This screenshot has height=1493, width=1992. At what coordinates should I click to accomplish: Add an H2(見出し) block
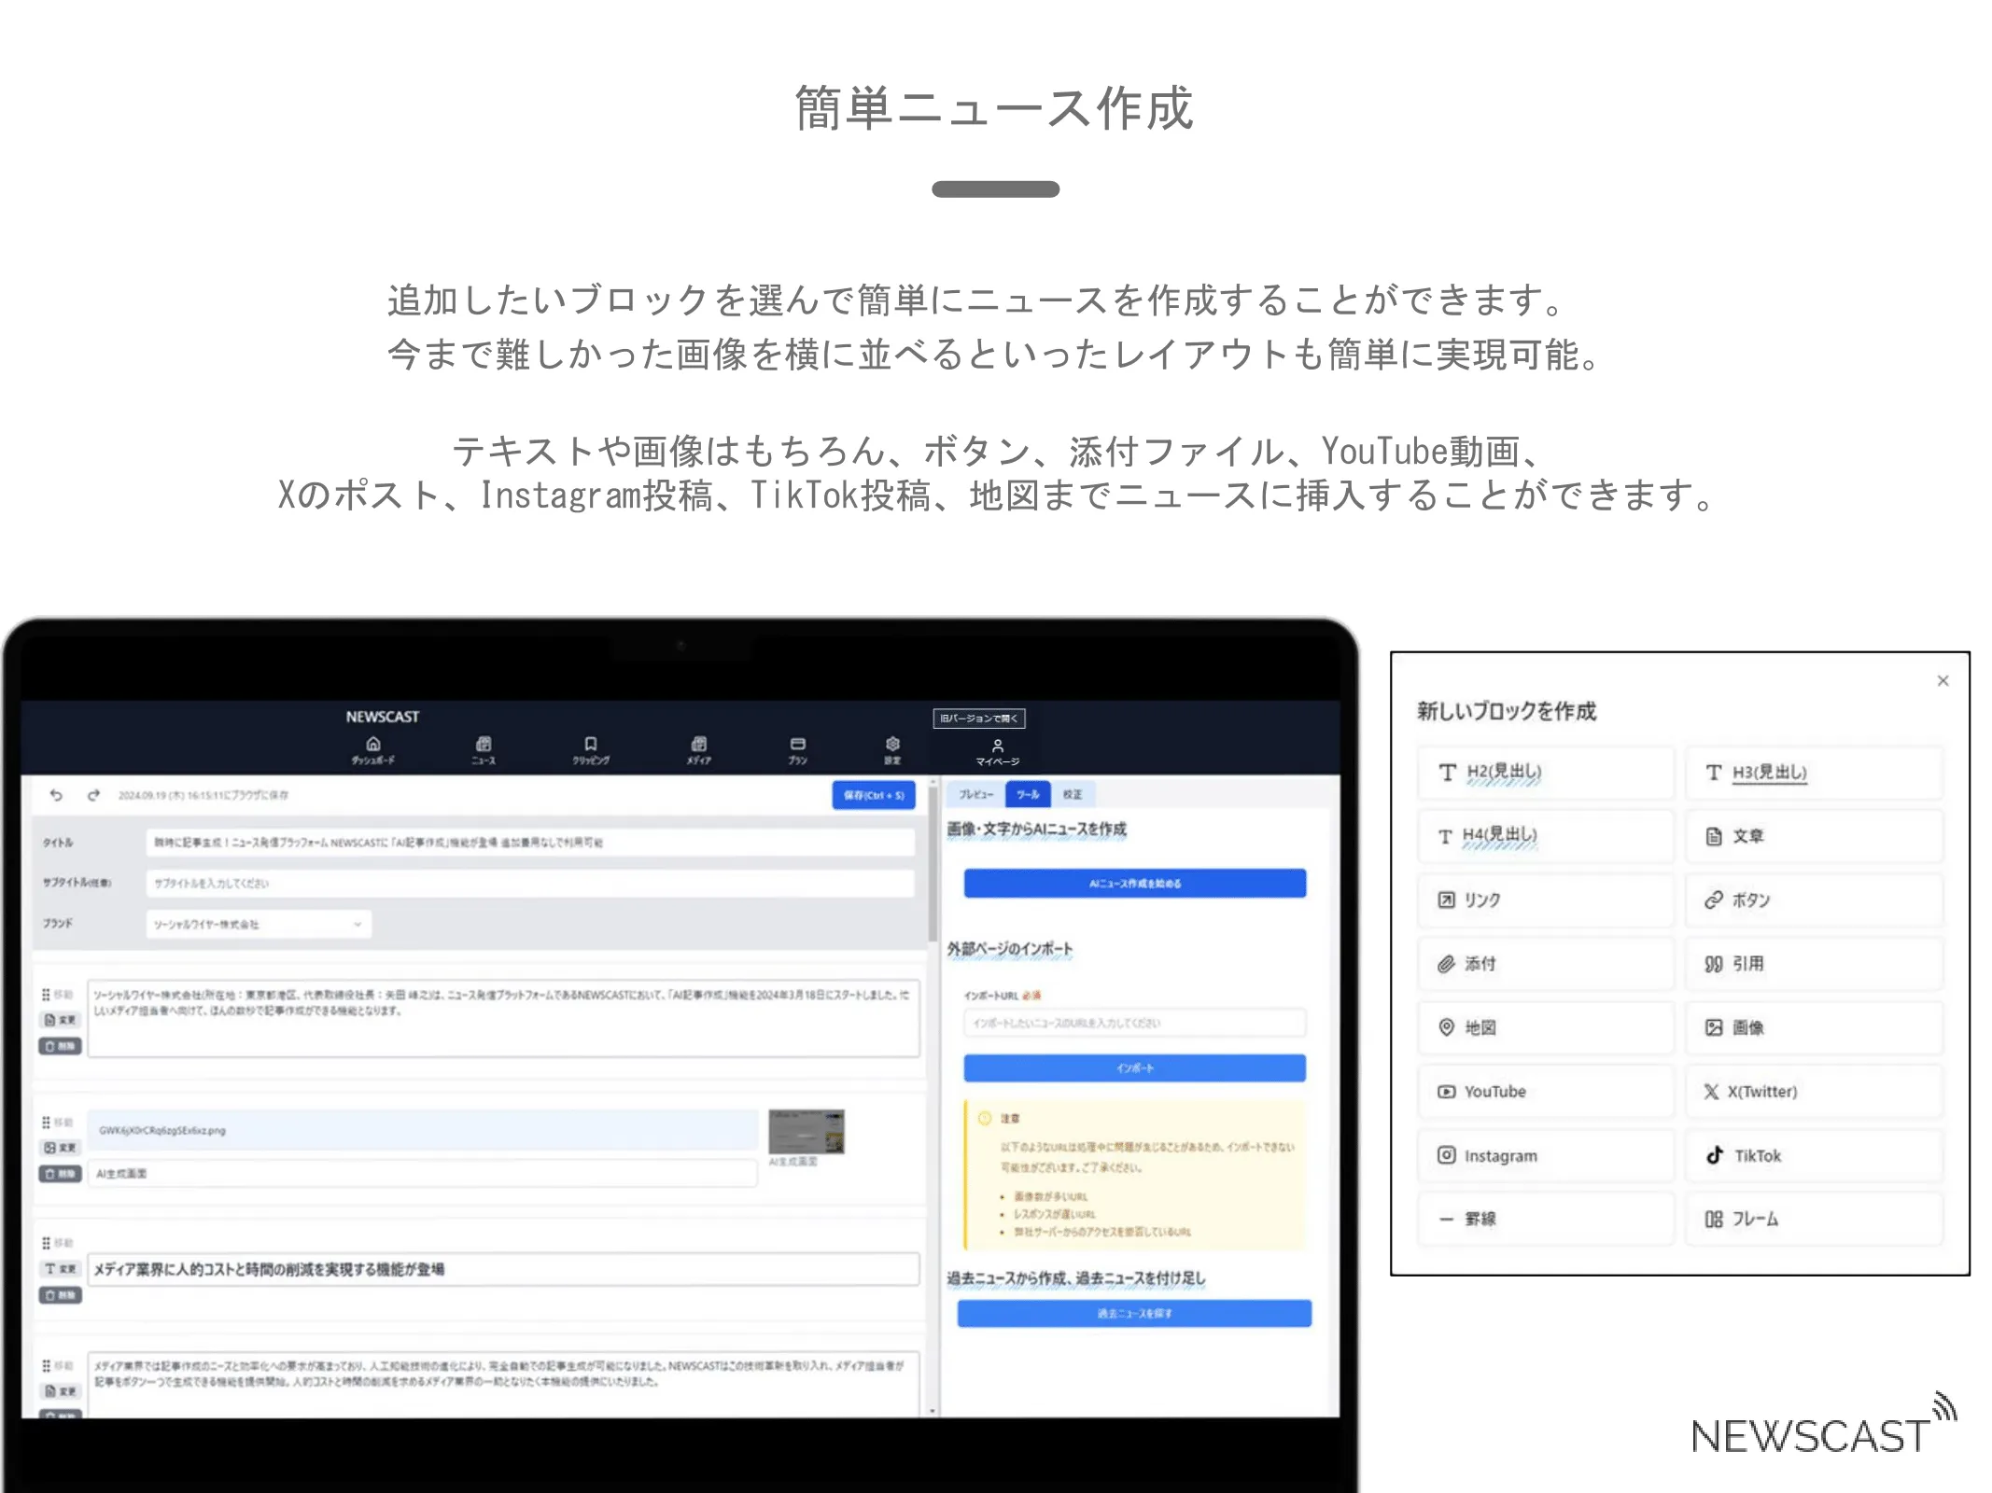coord(1546,773)
